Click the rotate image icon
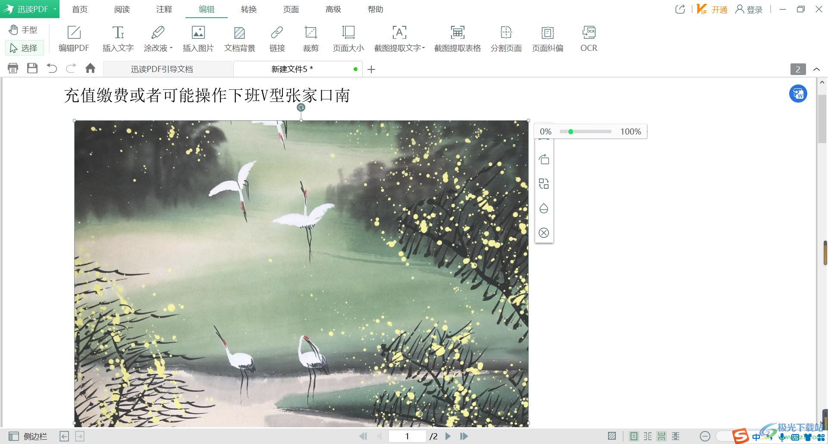Viewport: 828px width, 444px height. (544, 159)
